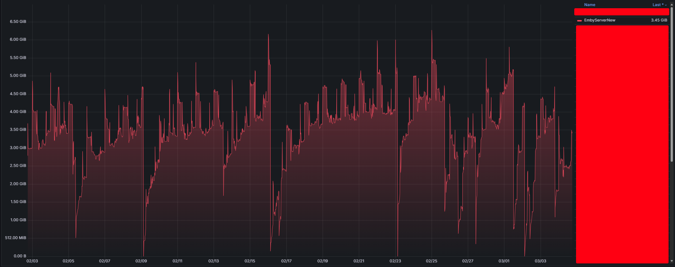The height and width of the screenshot is (267, 675).
Task: Click the 0.00 B y-axis label
Action: click(20, 256)
